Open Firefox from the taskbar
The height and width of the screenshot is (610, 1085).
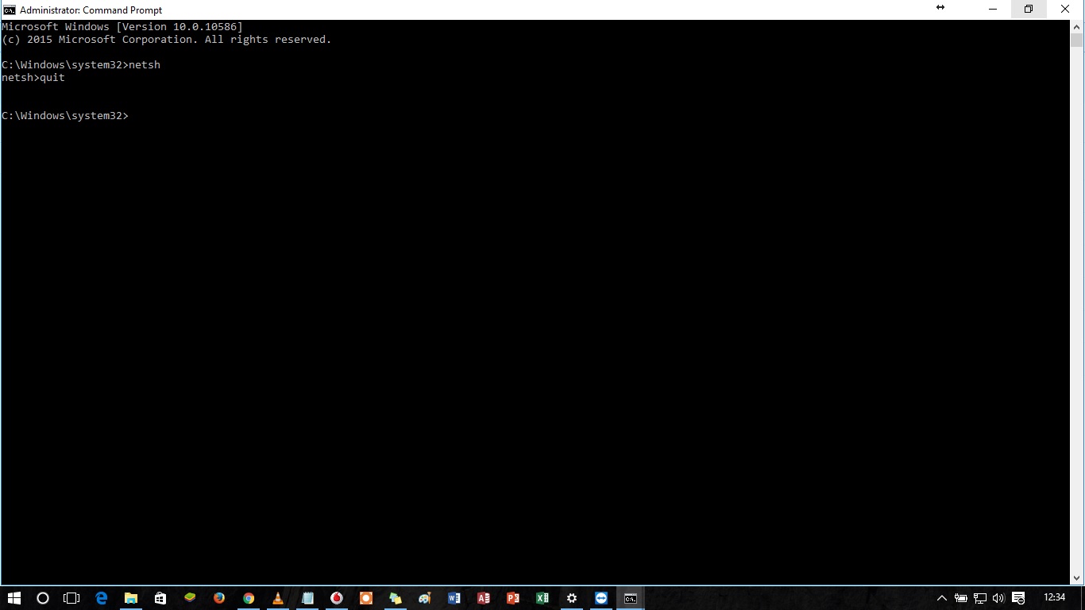[219, 598]
